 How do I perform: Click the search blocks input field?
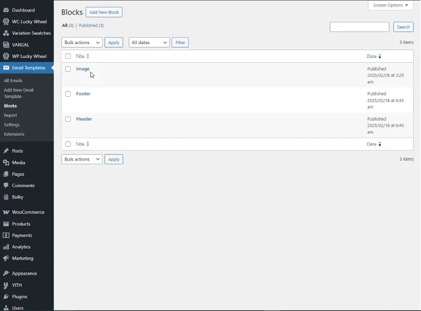pos(359,27)
